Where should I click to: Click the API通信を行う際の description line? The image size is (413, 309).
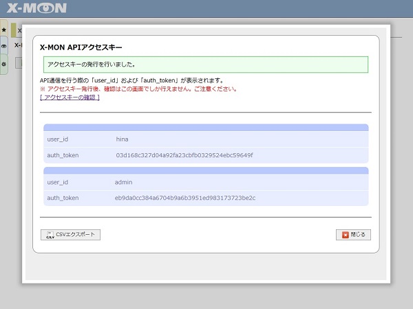click(131, 80)
